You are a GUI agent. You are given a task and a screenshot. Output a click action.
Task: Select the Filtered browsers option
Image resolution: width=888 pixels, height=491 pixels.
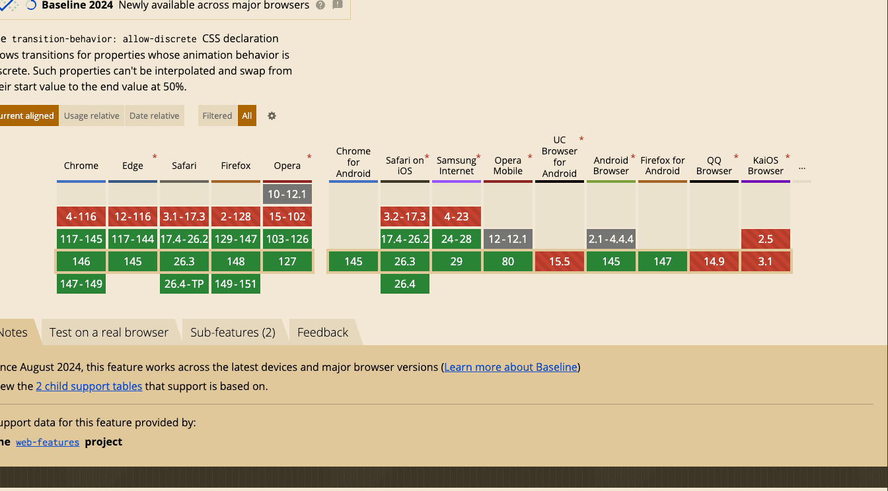[x=217, y=115]
